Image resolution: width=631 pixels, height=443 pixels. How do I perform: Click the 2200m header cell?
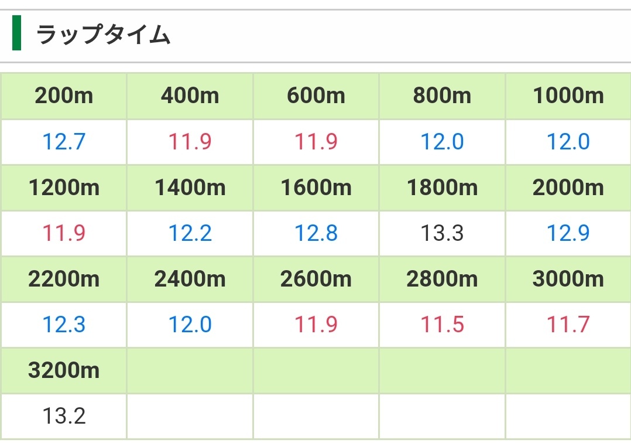(64, 279)
